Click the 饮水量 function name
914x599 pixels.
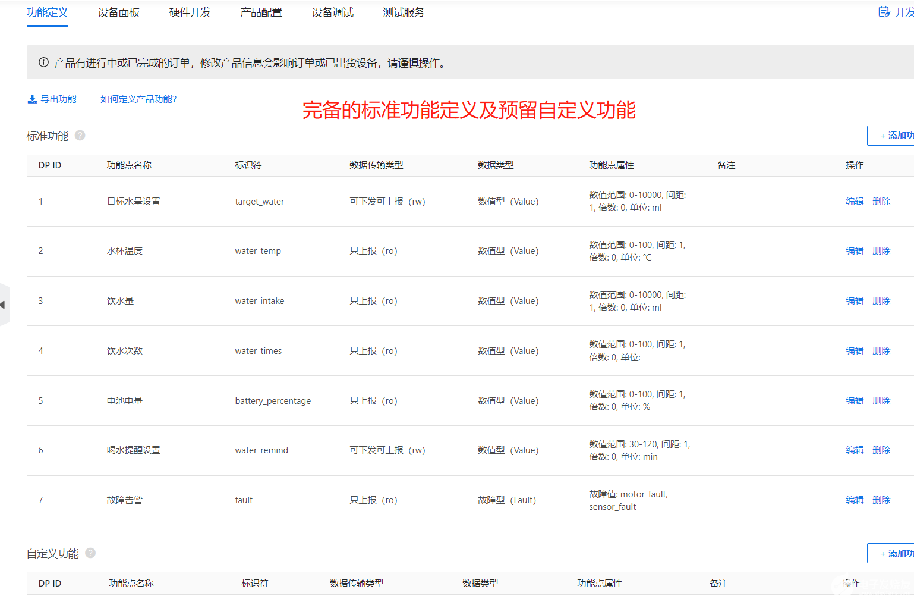click(x=120, y=301)
